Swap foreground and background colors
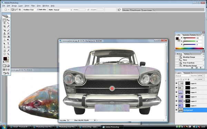 coord(8,57)
